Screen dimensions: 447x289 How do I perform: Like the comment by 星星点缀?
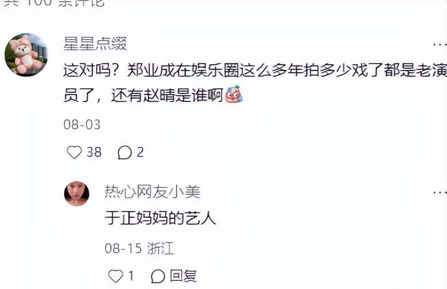click(74, 153)
